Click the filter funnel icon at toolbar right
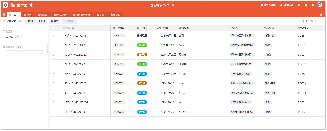Viewport: 327px width, 131px height. (321, 21)
